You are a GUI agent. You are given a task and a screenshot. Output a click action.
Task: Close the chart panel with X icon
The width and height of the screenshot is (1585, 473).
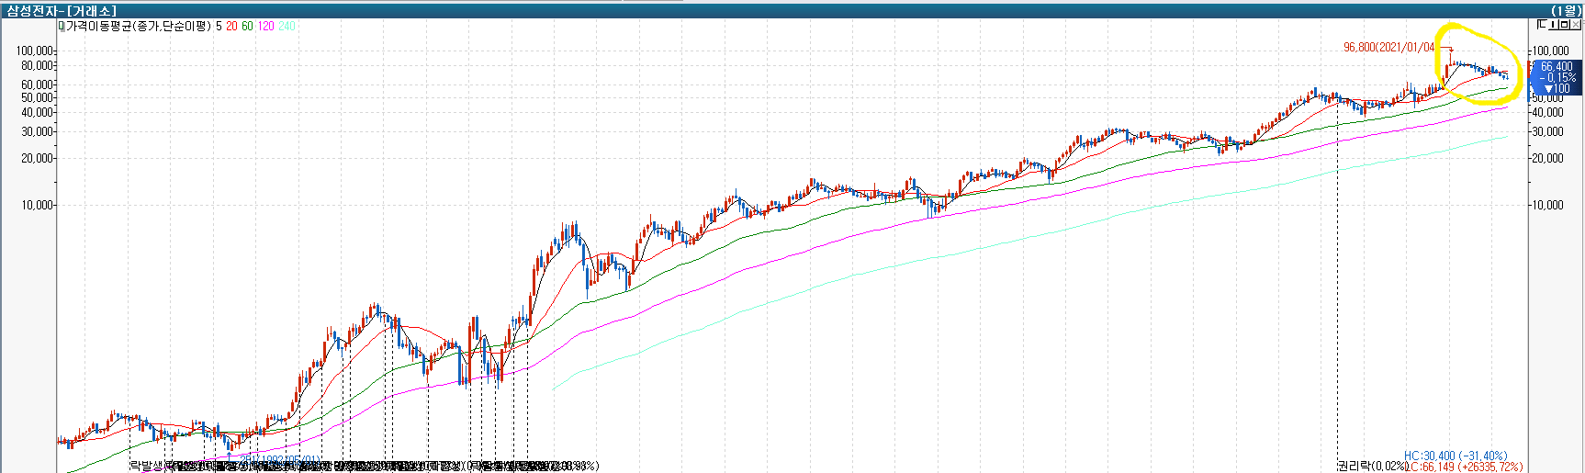click(1576, 25)
